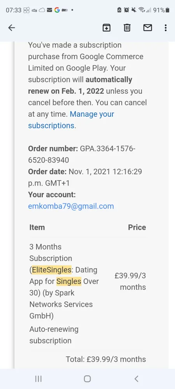Tap the Android navigation back chevron
Viewport: 175px width, 389px height.
(136, 379)
